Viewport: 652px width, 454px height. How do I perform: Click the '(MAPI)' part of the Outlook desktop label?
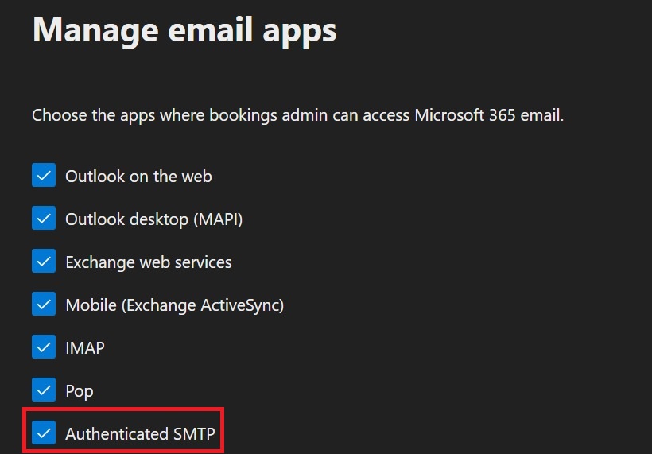coord(215,219)
